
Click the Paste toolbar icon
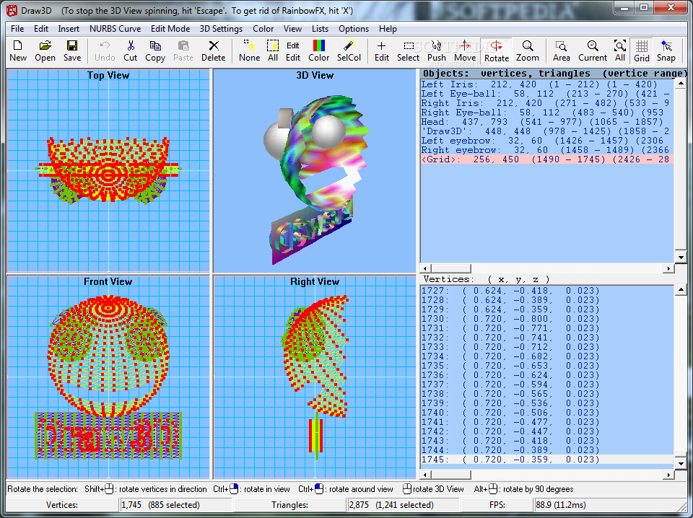pyautogui.click(x=183, y=51)
